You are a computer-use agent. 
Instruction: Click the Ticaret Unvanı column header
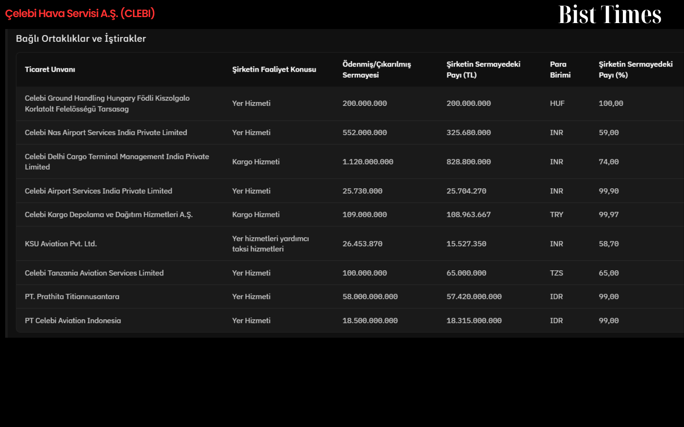point(50,70)
